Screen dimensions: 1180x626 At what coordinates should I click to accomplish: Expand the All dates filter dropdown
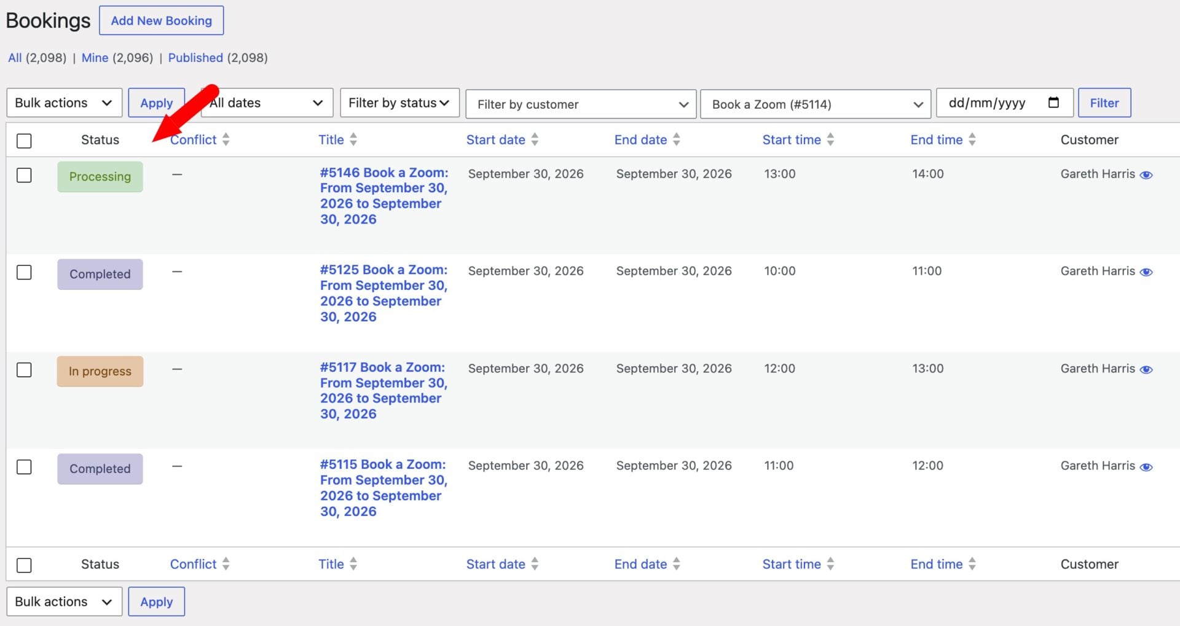(267, 103)
